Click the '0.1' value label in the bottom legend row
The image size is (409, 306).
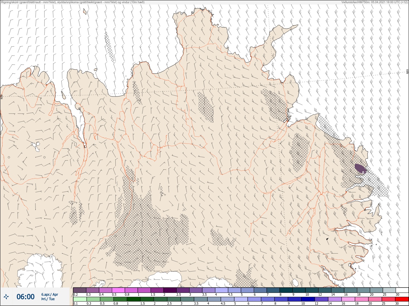[75, 304]
